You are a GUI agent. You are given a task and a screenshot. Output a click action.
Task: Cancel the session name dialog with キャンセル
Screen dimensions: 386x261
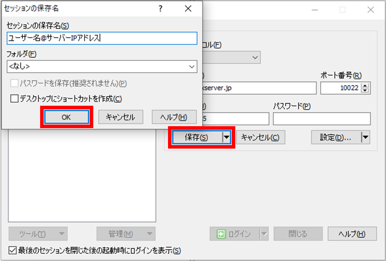(120, 117)
